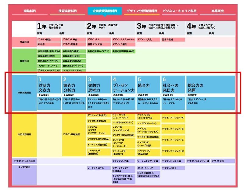244x190 pixels.
Task: Select the インターンシップ cell
Action: tap(149, 168)
